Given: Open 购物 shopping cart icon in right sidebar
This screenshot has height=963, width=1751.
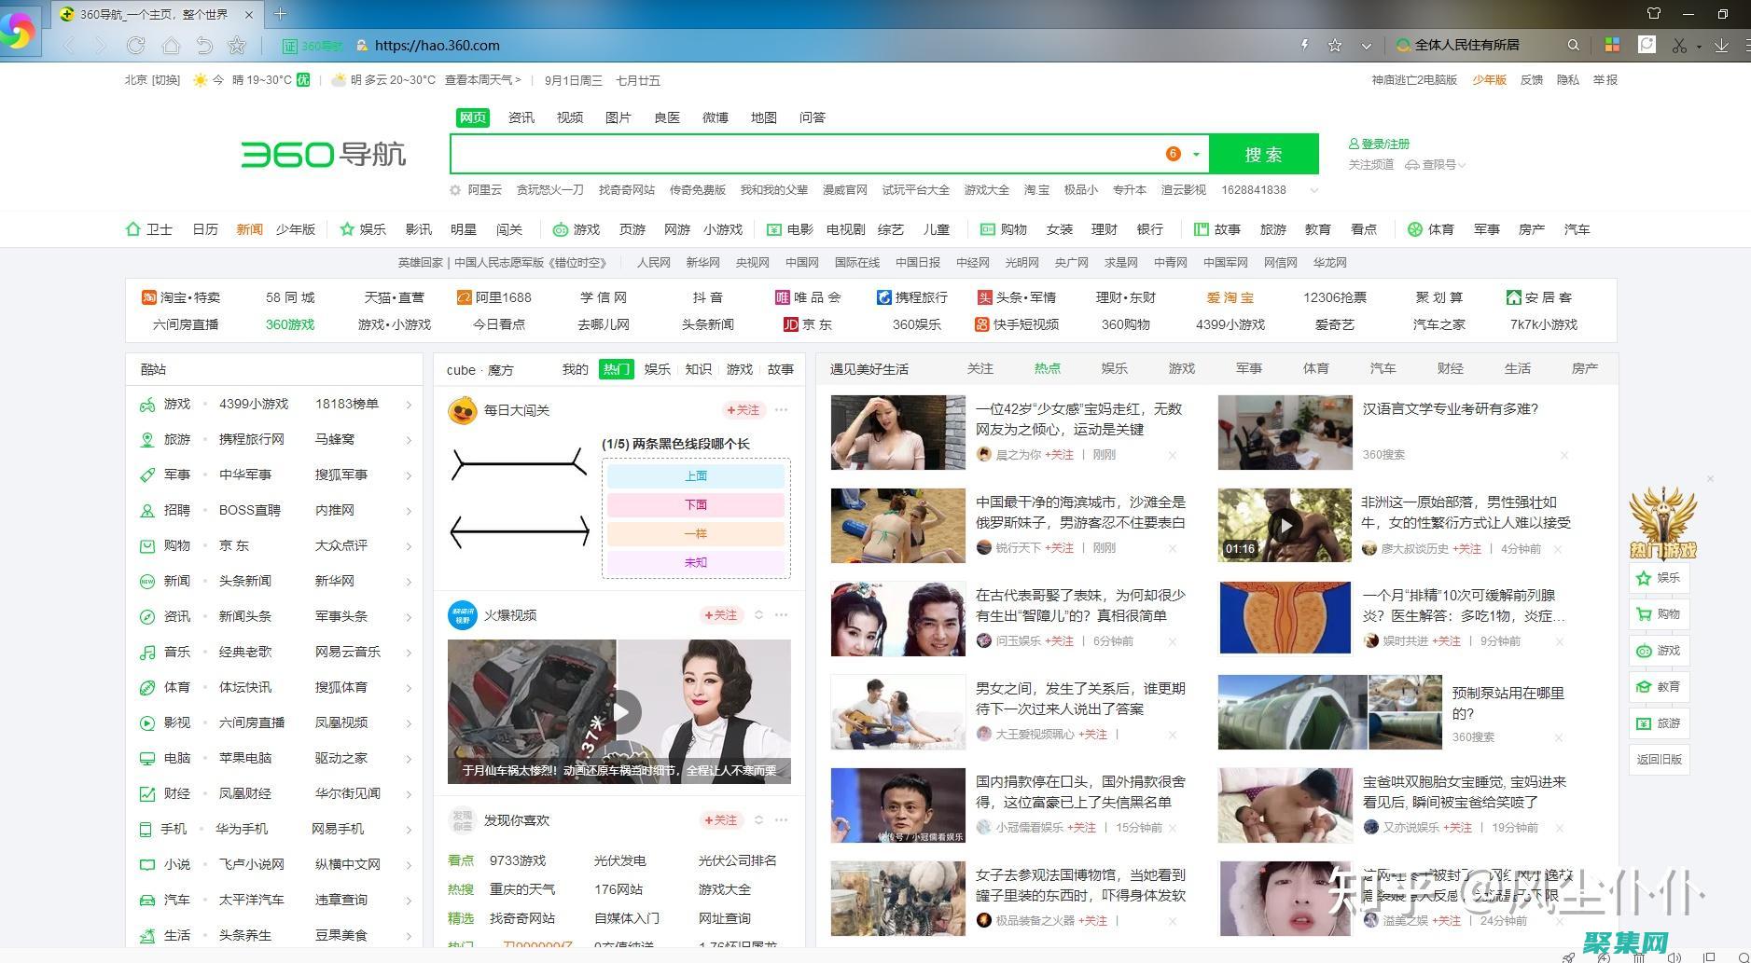Looking at the screenshot, I should coord(1644,613).
